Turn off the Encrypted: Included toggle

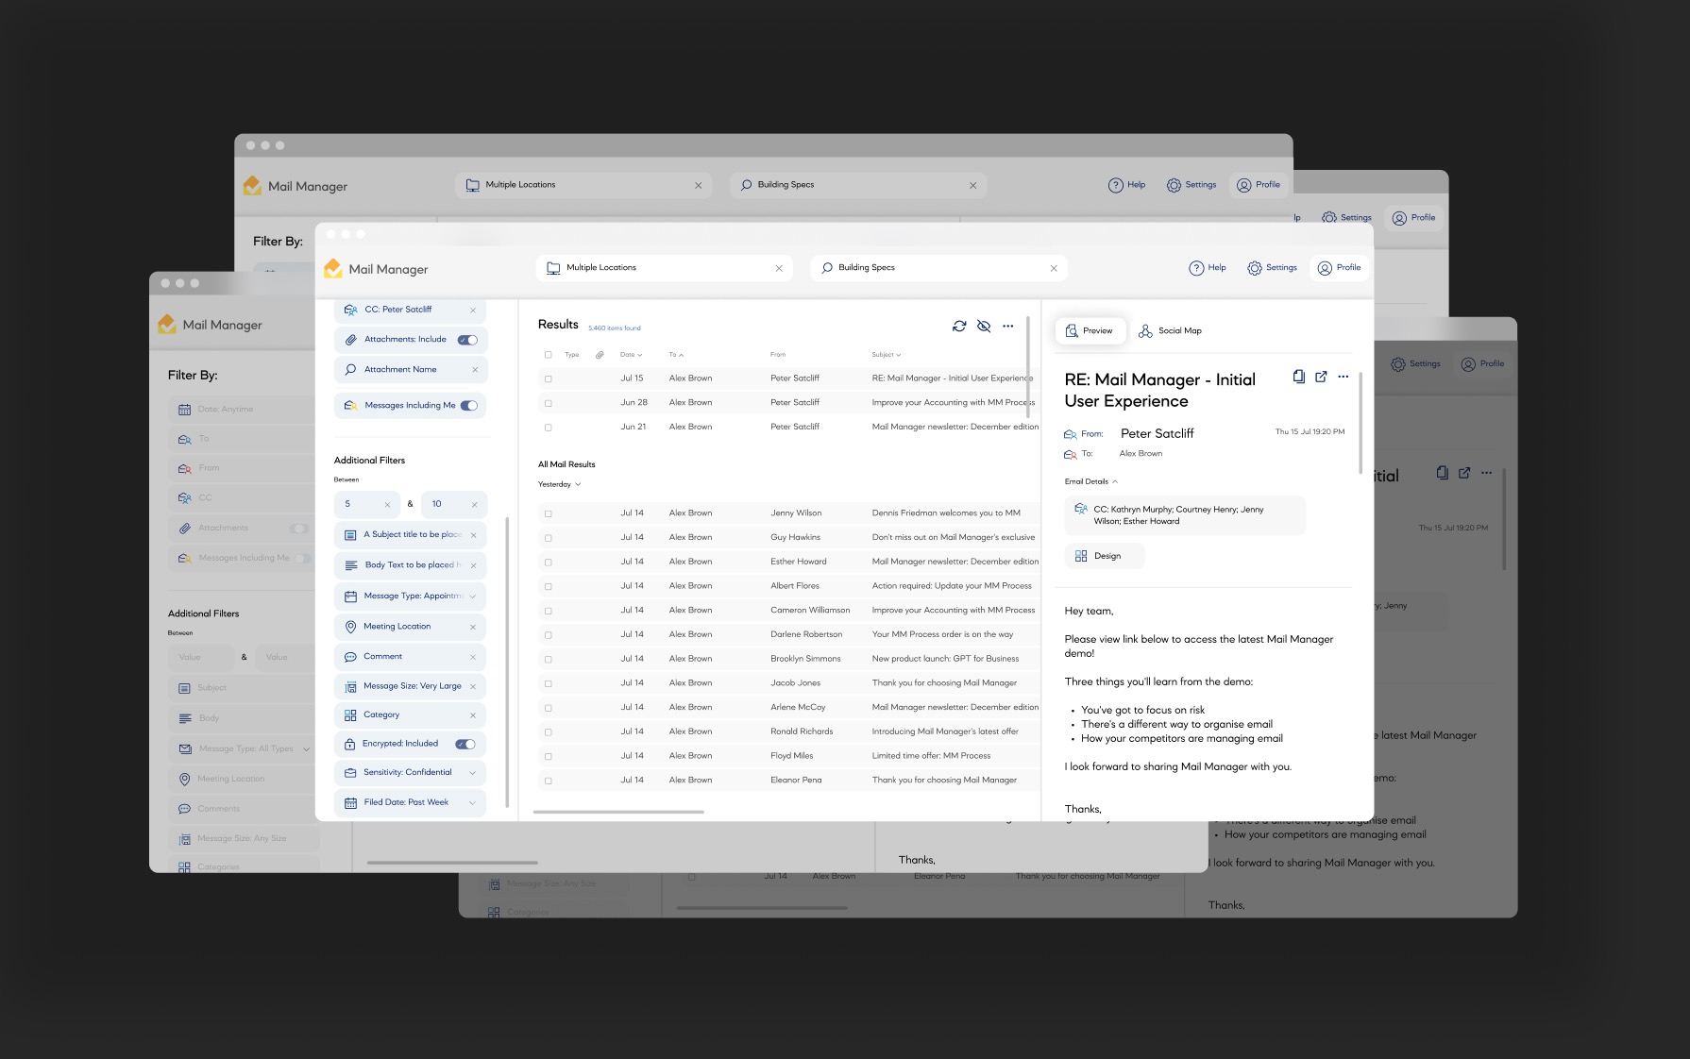click(465, 744)
